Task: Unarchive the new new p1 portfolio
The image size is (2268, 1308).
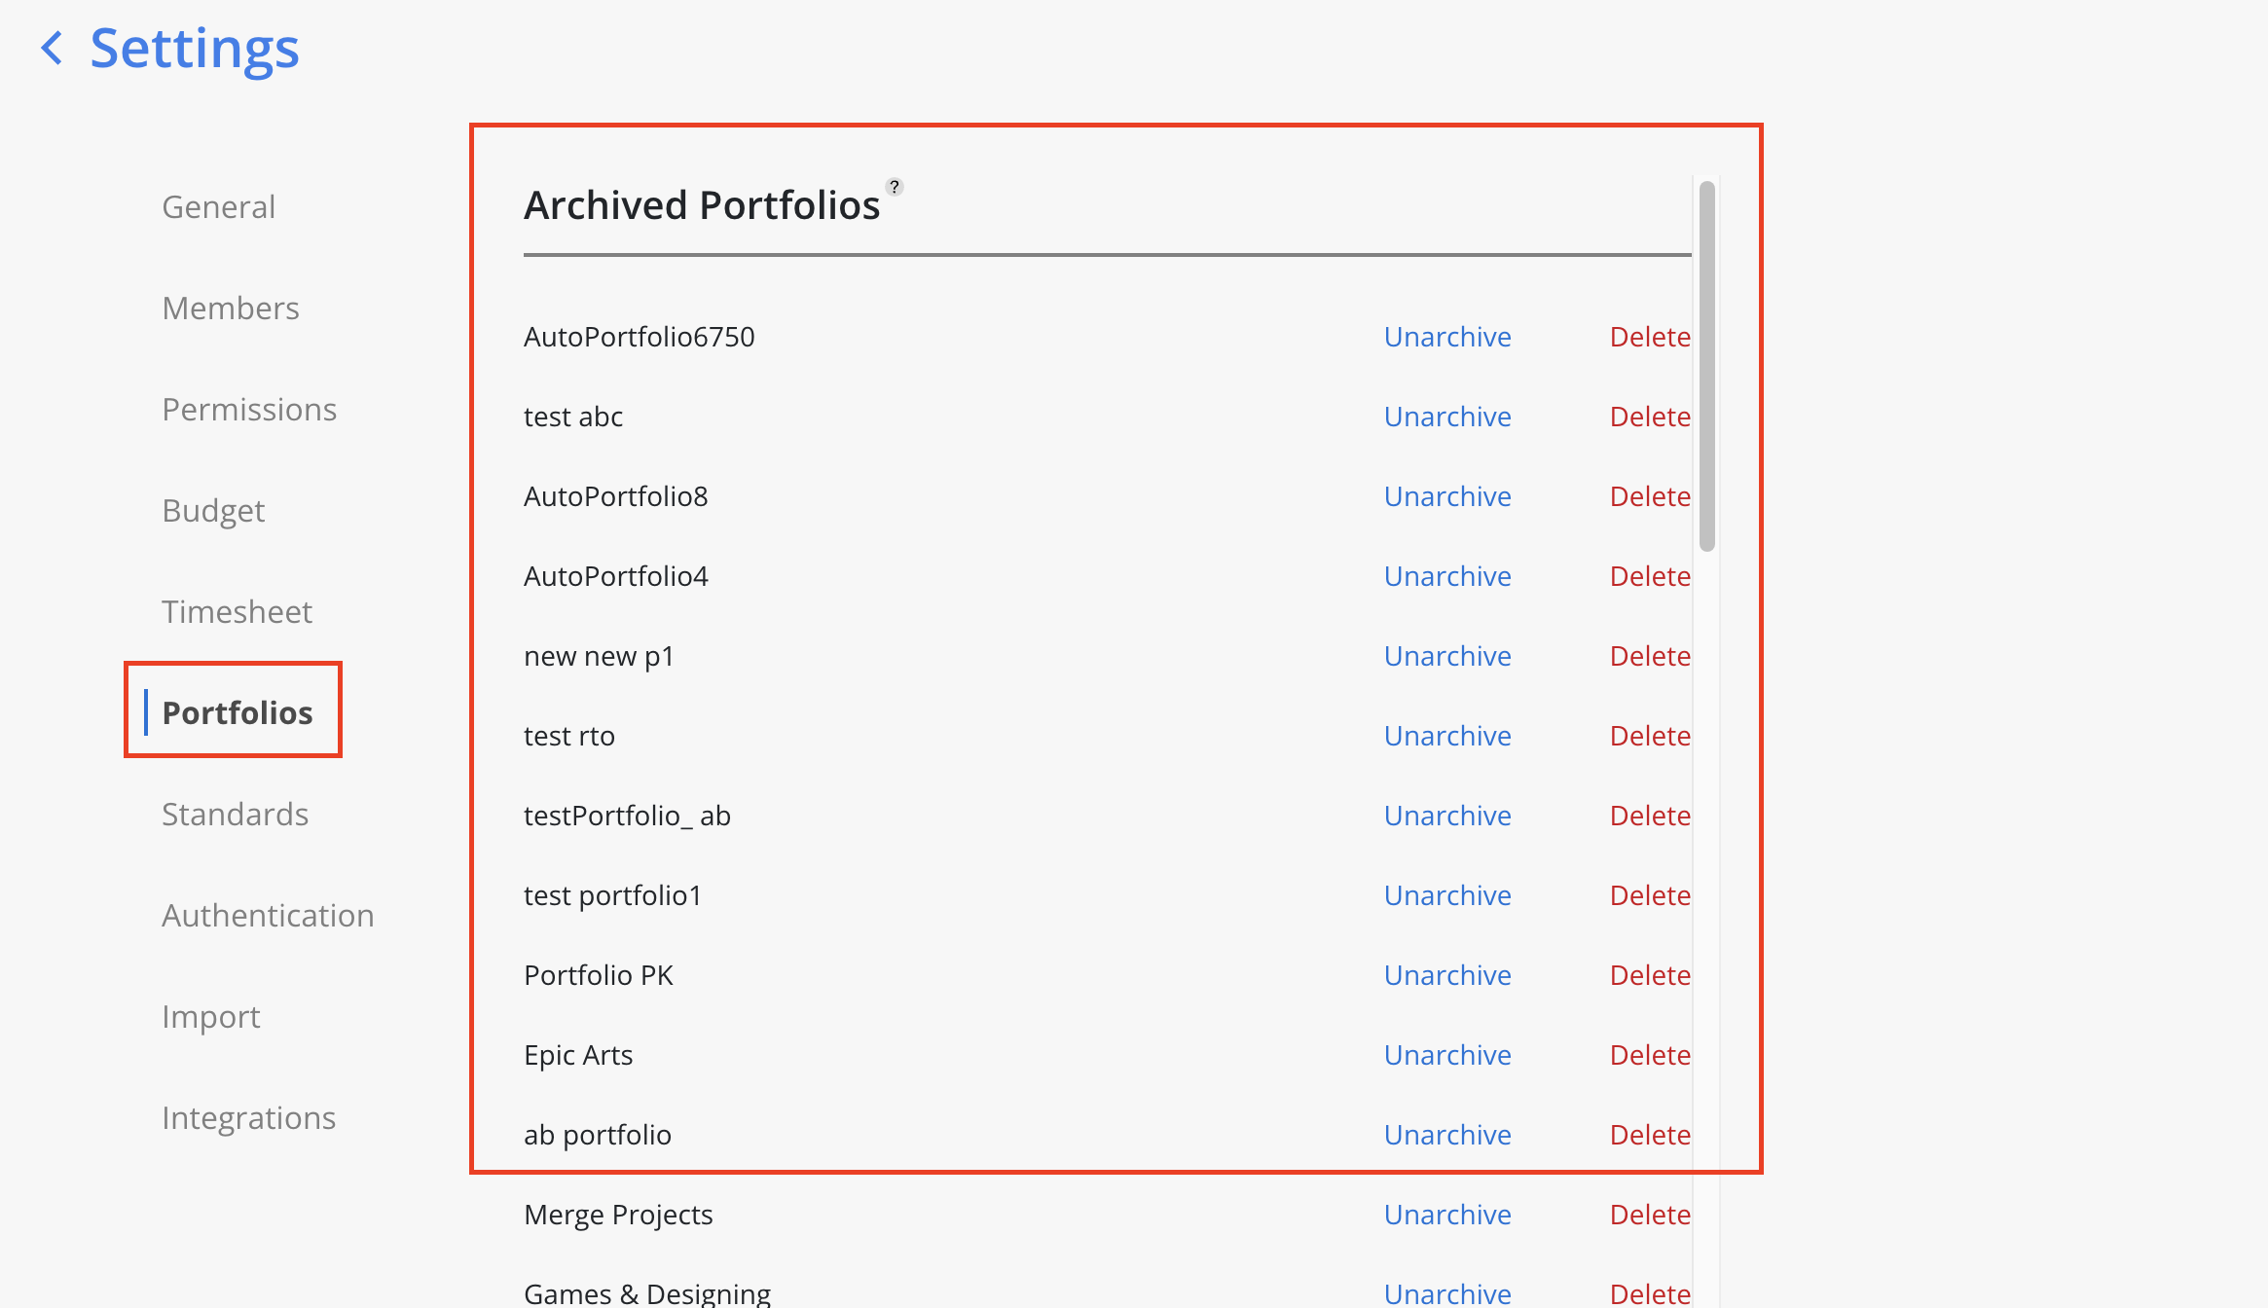Action: tap(1447, 656)
